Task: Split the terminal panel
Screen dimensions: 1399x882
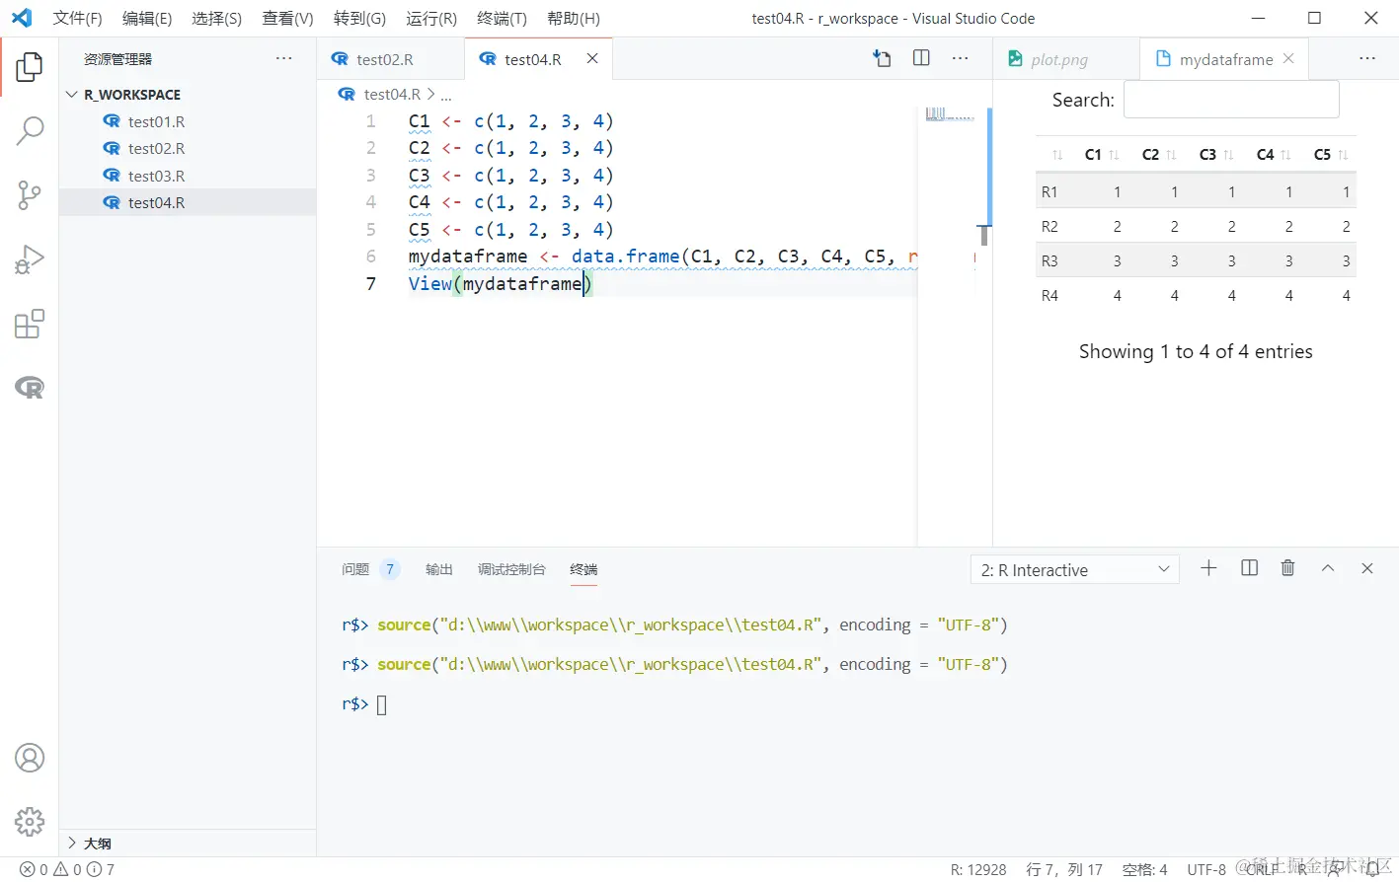Action: [1249, 568]
